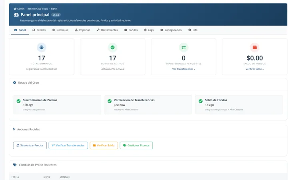Click green check icon for Sincronizacion de Precios

click(x=18, y=101)
